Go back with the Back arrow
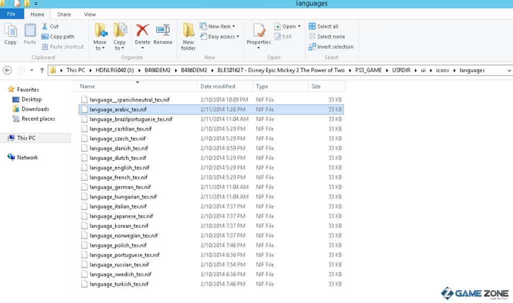The width and height of the screenshot is (513, 303). [7, 70]
